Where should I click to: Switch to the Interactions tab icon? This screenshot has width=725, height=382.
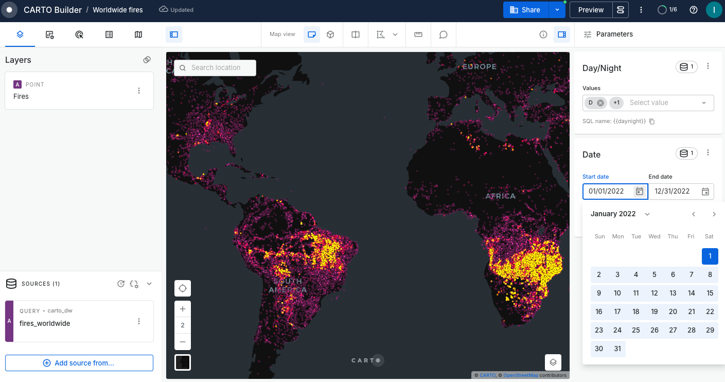pos(79,34)
